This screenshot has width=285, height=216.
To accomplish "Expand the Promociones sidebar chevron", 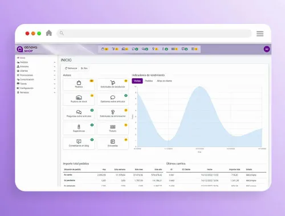I will point(55,75).
